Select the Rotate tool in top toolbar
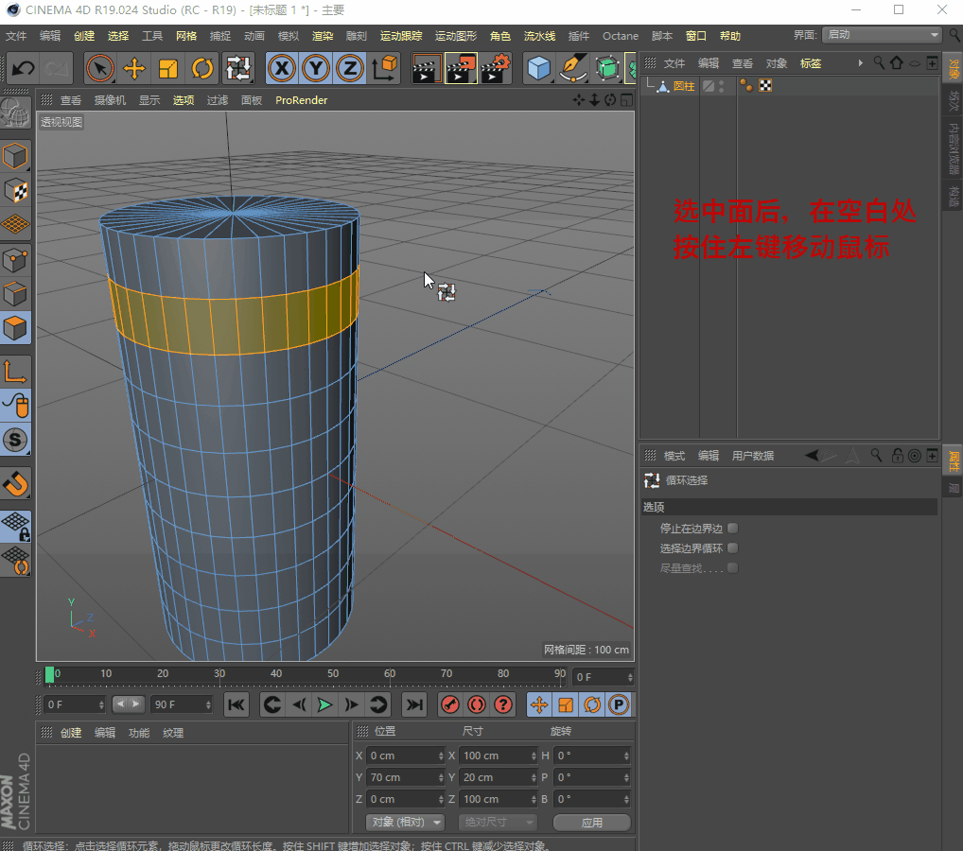This screenshot has height=851, width=963. click(x=202, y=68)
